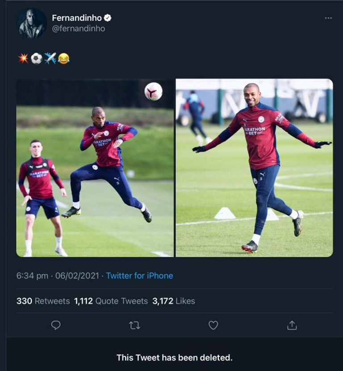View the 1,112 Quote Tweets
343x371 pixels.
coord(111,301)
